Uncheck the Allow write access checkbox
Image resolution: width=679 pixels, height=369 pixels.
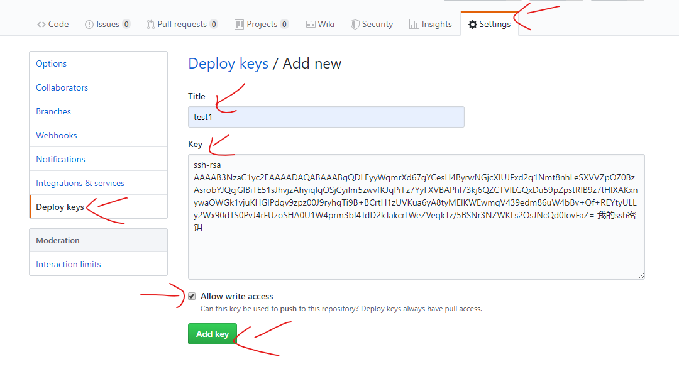point(192,296)
